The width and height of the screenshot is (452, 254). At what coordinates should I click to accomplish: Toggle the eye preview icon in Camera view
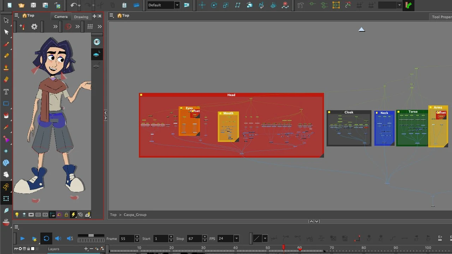[96, 42]
